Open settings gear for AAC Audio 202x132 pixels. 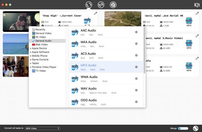136,32
